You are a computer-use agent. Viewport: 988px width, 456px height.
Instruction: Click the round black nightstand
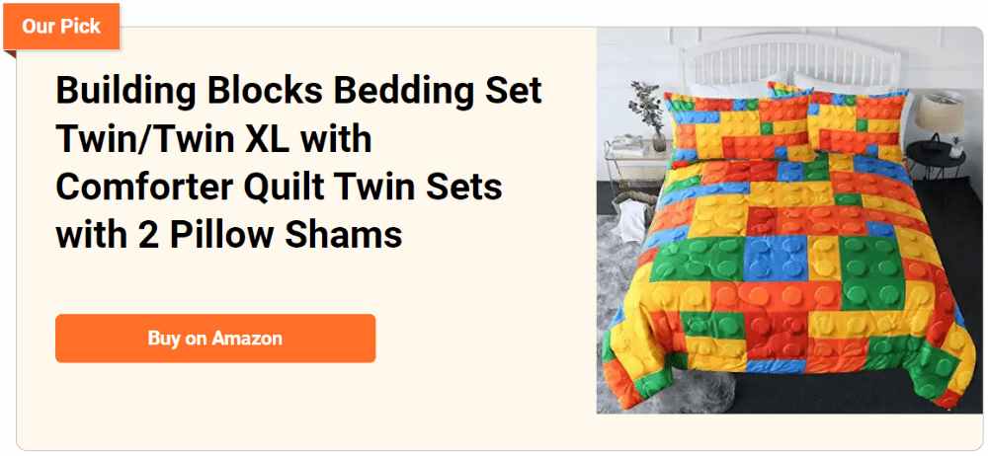point(936,159)
